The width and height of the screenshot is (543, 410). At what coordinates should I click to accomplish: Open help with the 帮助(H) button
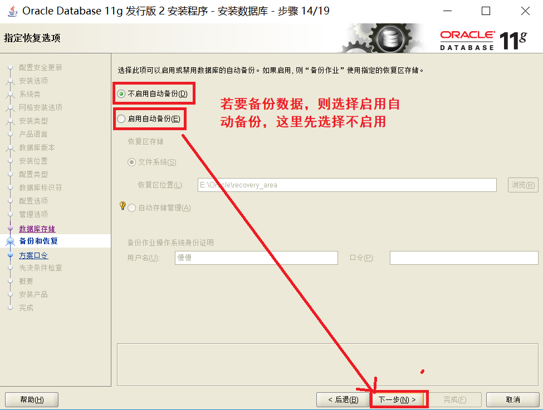32,399
